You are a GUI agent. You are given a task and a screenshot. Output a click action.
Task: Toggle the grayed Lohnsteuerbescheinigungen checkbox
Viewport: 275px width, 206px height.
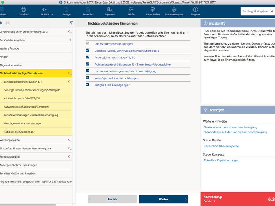click(87, 43)
